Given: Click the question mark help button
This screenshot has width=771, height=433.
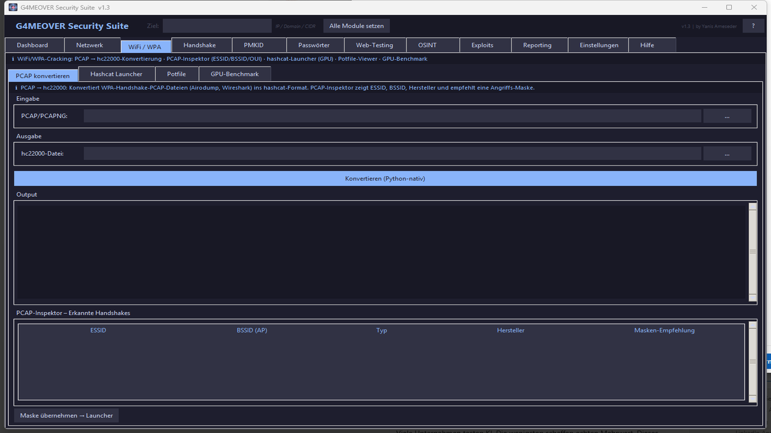Looking at the screenshot, I should coord(753,26).
